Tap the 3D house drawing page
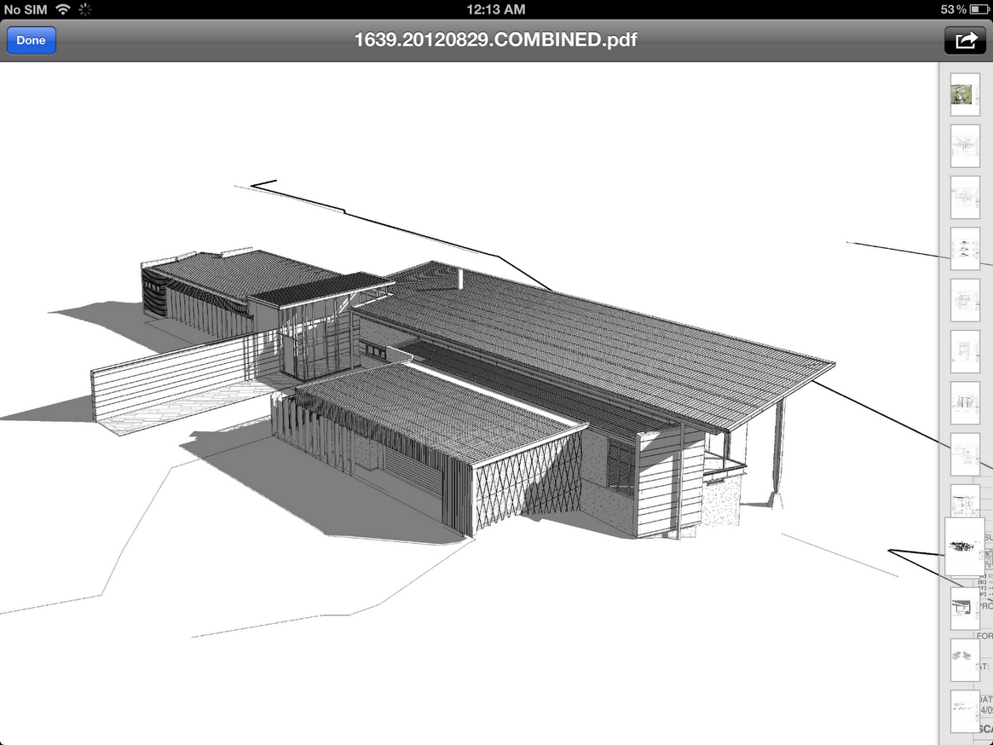The width and height of the screenshot is (993, 745). (469, 403)
